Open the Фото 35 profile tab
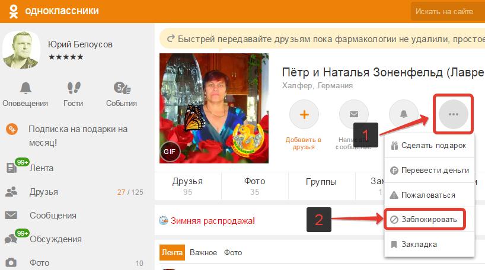Screen dimensions: 485x270 254,187
